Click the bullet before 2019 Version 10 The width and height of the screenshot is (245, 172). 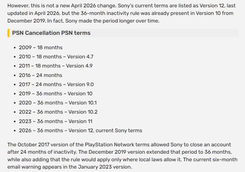[x=15, y=94]
